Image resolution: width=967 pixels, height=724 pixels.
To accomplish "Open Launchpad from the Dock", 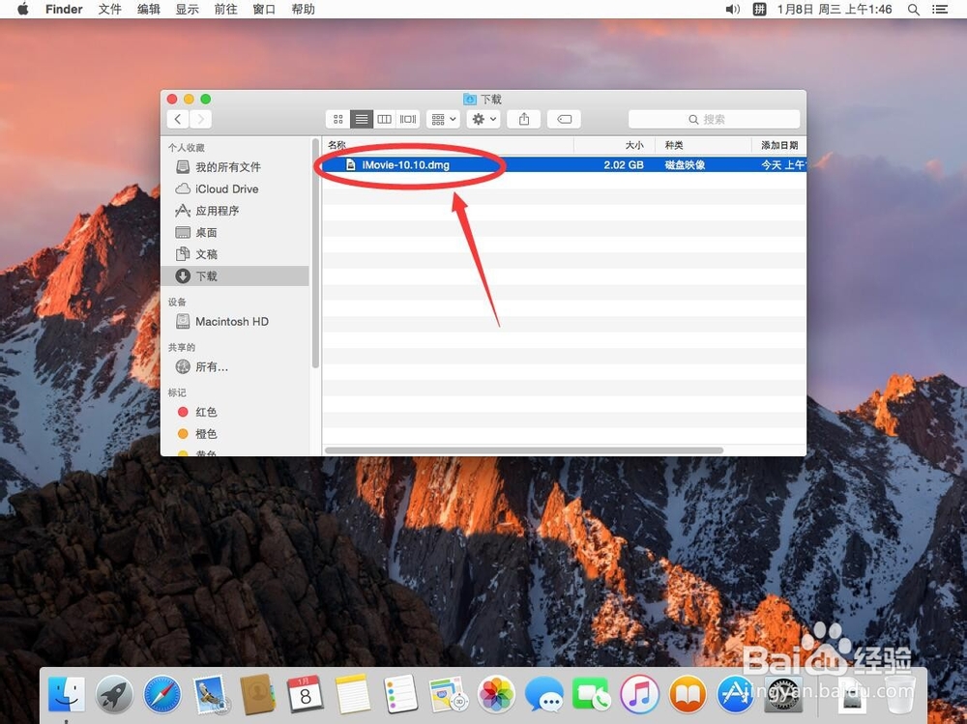I will point(114,694).
